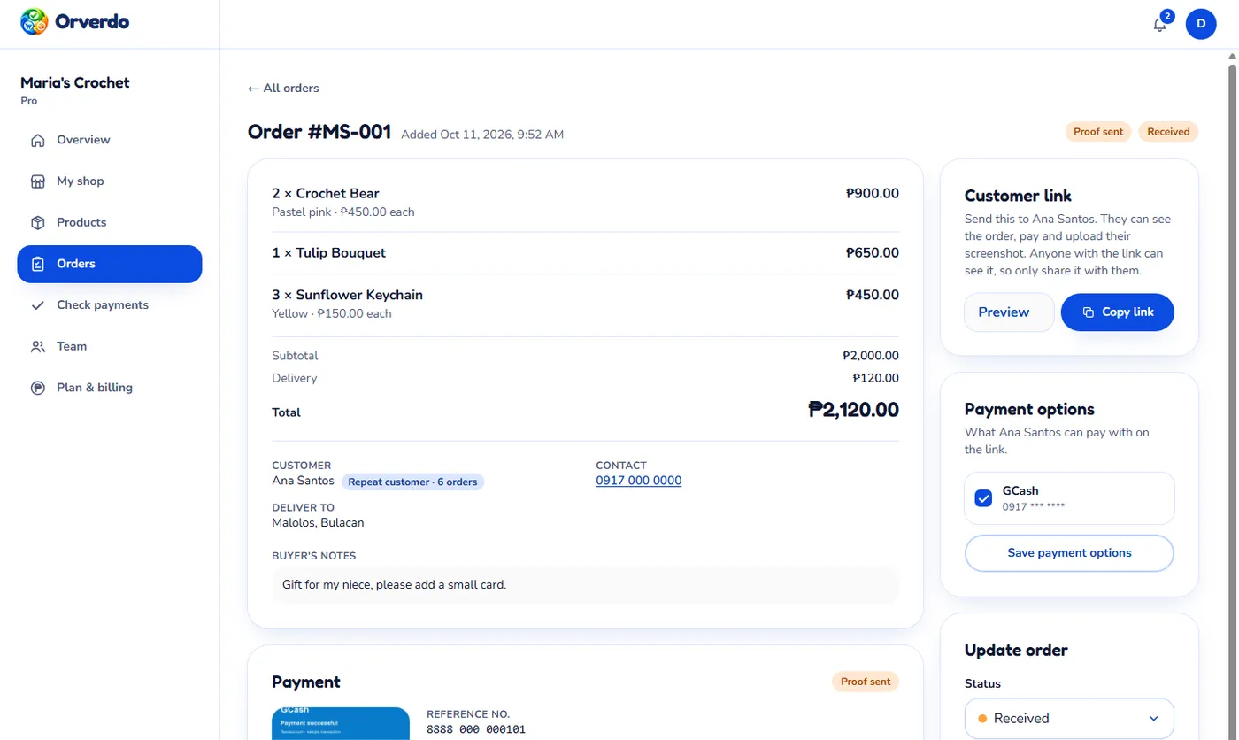The width and height of the screenshot is (1239, 740).
Task: Click the Orverdo logo icon
Action: 35,22
